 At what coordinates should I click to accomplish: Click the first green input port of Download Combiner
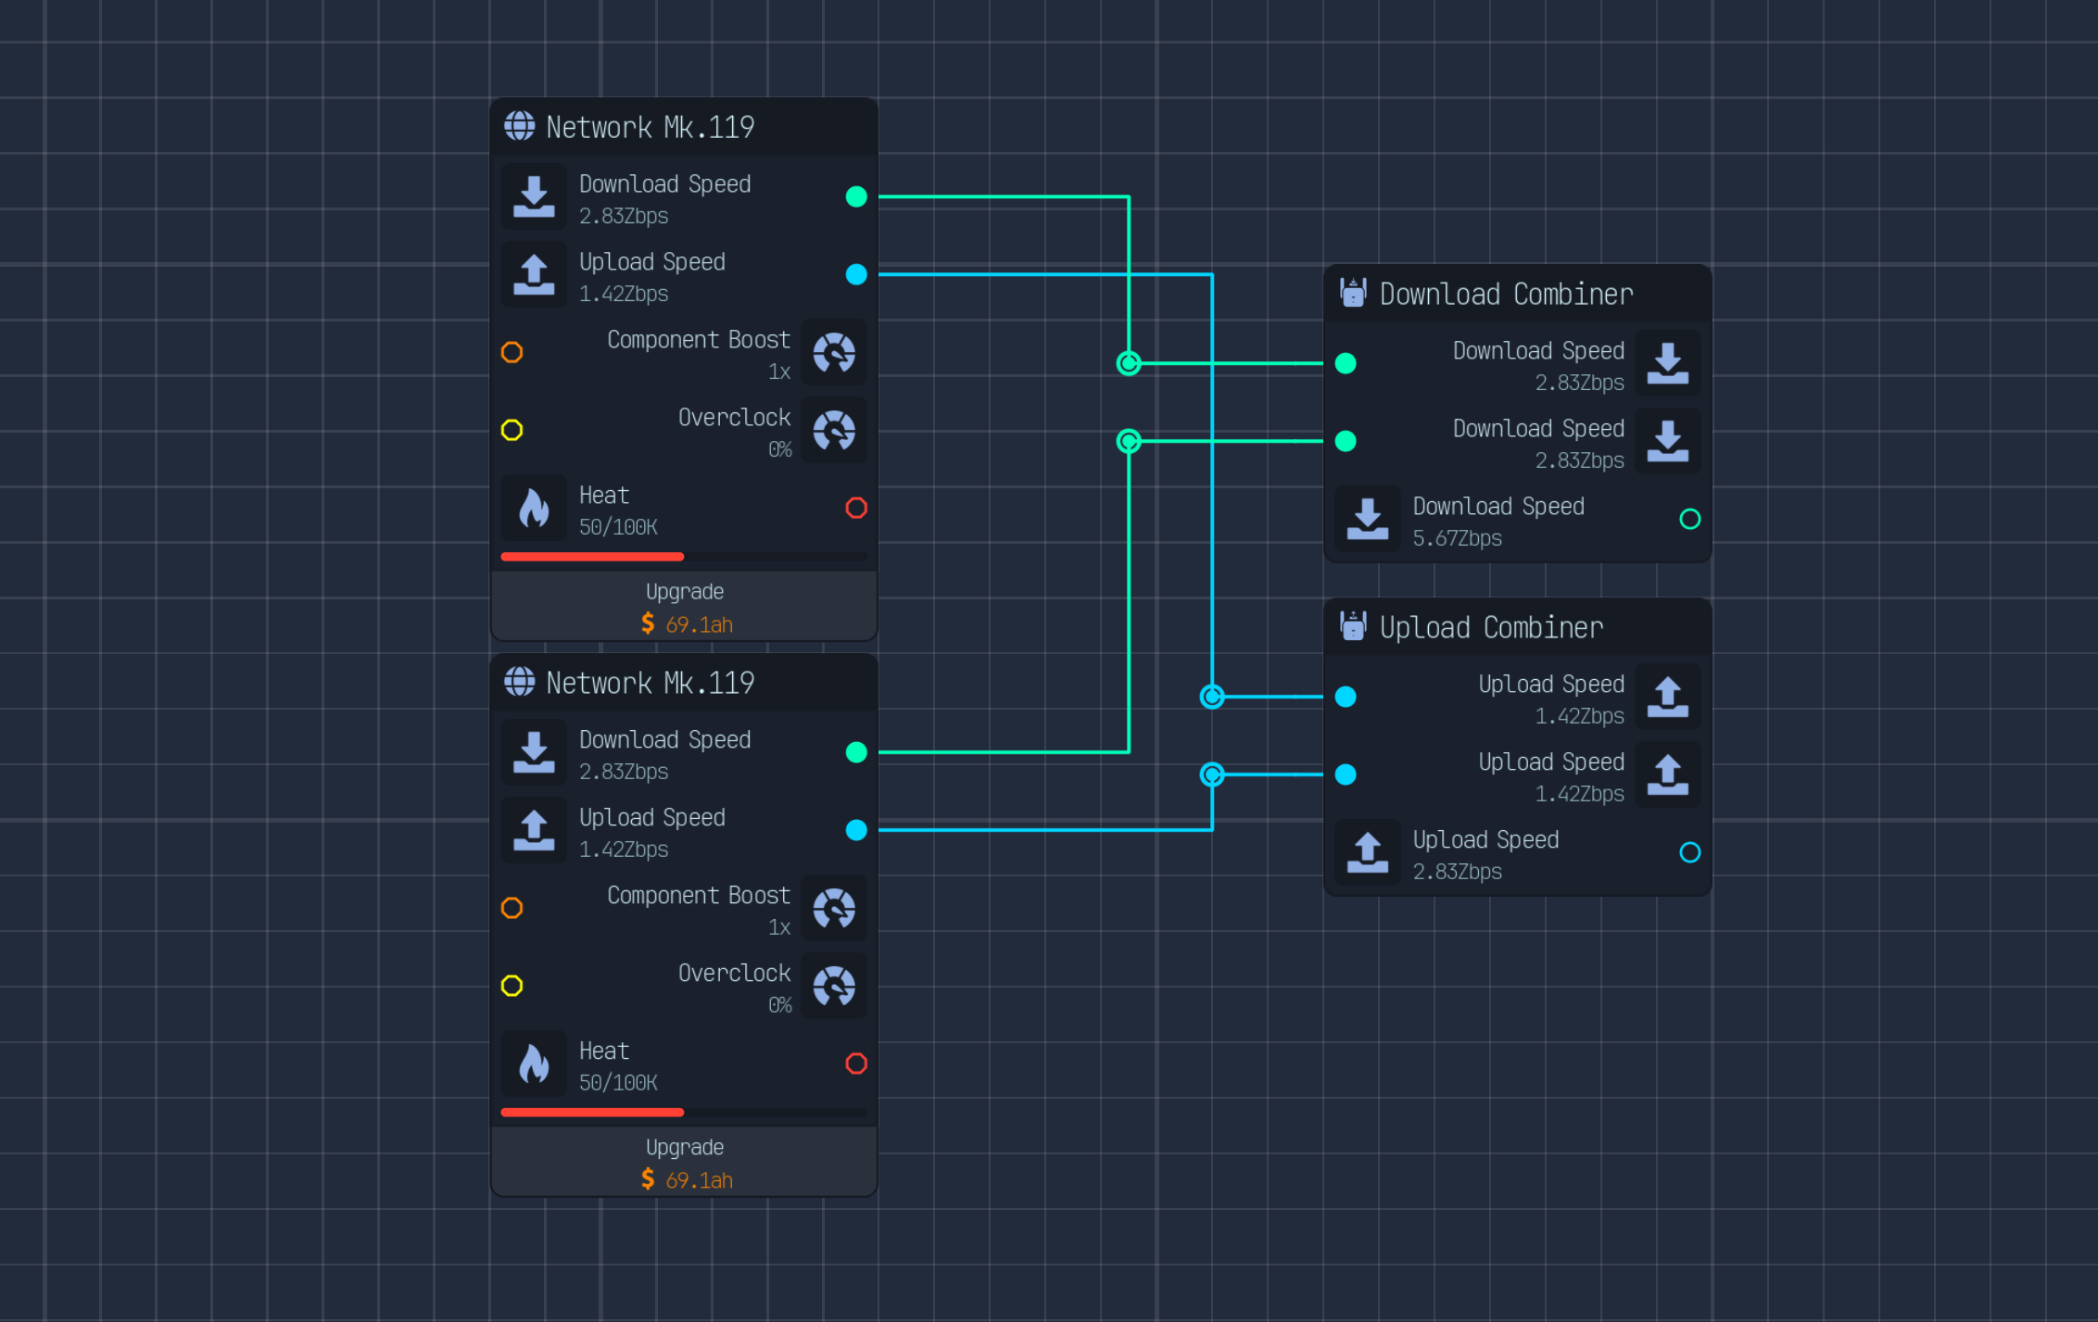(x=1346, y=363)
